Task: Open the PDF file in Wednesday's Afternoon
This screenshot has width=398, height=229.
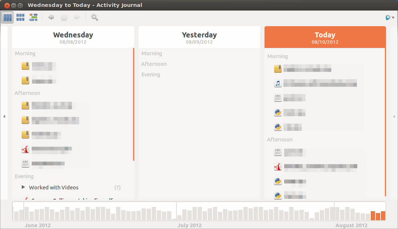Action: [x=47, y=149]
